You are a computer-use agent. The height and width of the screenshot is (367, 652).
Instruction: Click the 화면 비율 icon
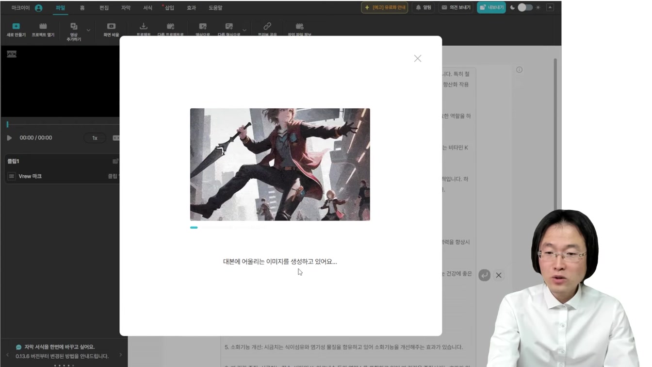(x=111, y=26)
